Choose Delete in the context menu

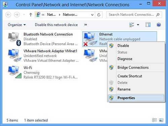pos(136,83)
